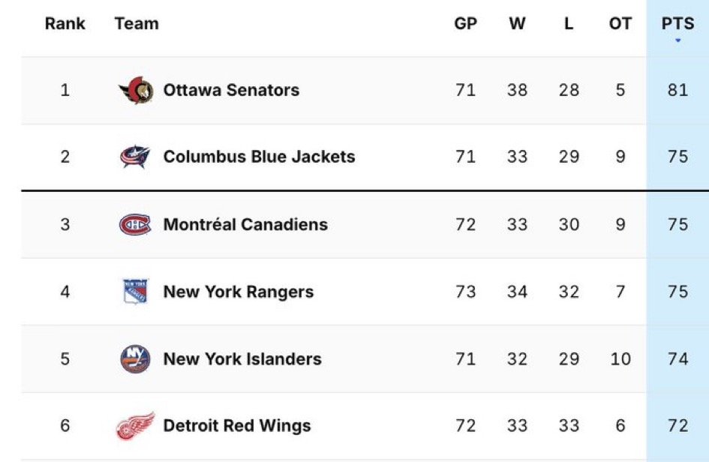Click the New York Islanders logo
This screenshot has height=462, width=709.
coord(135,359)
